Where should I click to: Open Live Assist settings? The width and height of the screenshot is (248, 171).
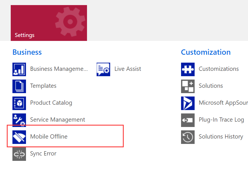coord(128,69)
